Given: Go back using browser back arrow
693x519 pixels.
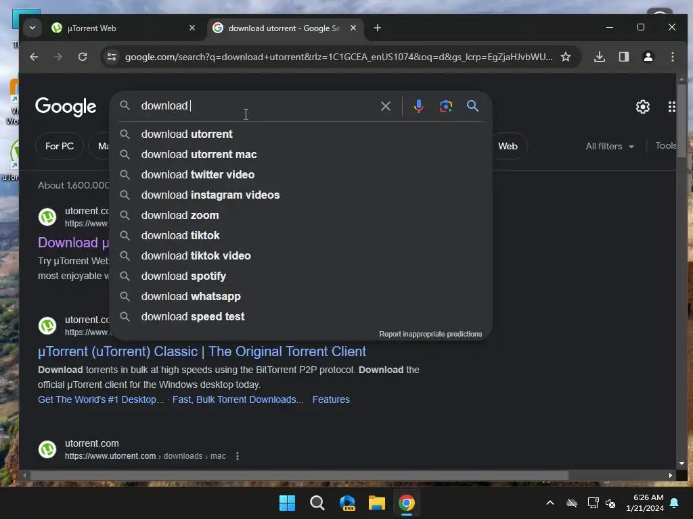Looking at the screenshot, I should pyautogui.click(x=34, y=57).
